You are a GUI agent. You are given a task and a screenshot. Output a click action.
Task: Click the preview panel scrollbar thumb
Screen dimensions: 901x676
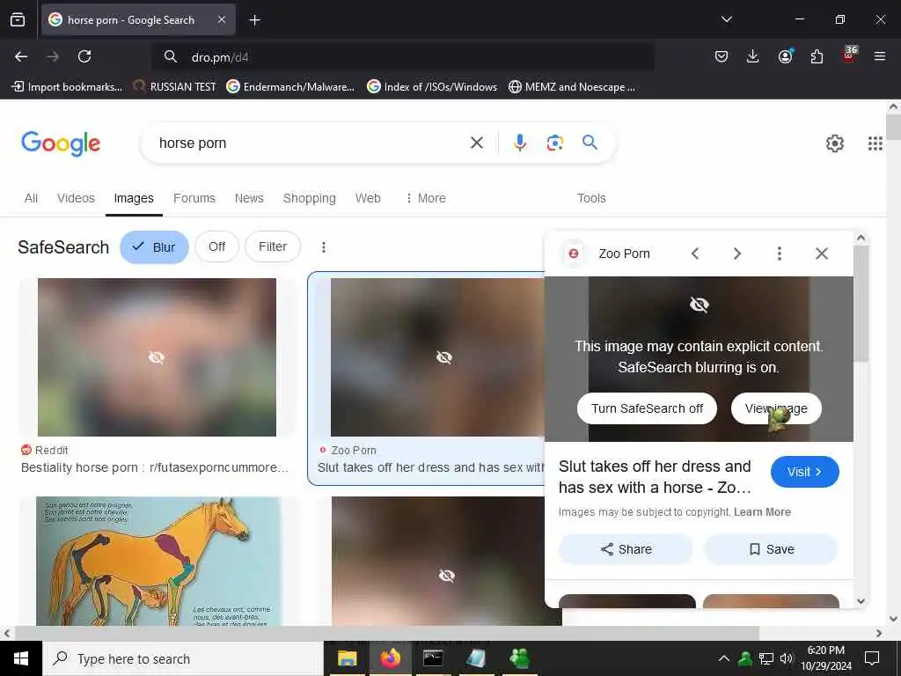pyautogui.click(x=861, y=303)
